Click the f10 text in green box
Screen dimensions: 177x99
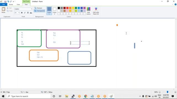point(22,44)
